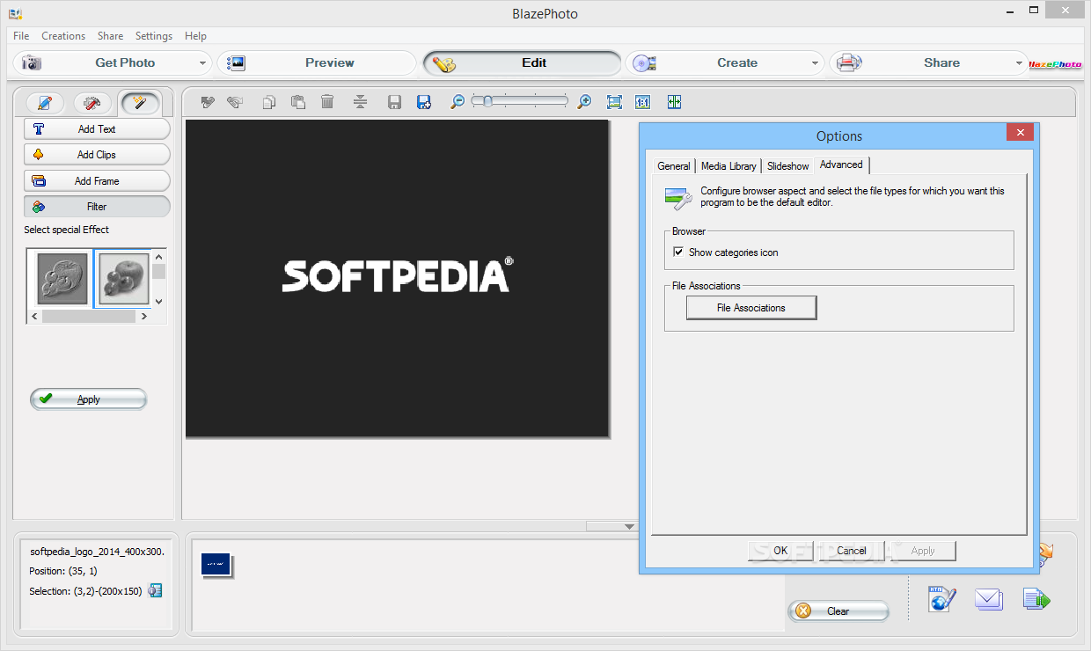
Task: Click the zoom in magnifier icon
Action: tap(584, 102)
